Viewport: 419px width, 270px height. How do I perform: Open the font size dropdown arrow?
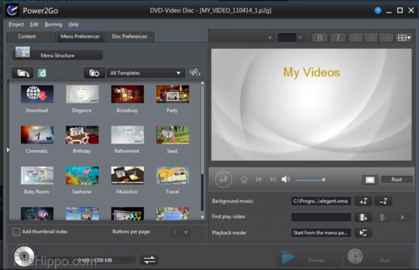300,38
